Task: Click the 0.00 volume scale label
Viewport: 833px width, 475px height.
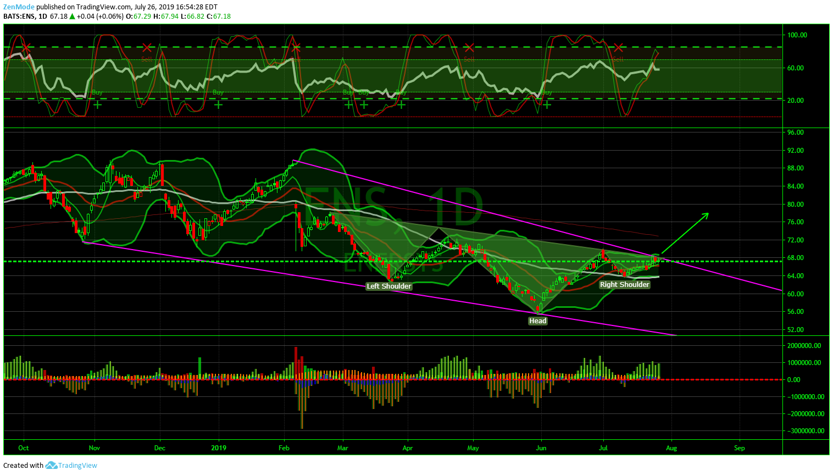Action: coord(793,380)
